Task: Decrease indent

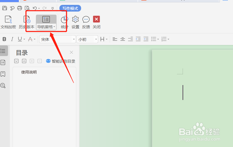Action: (138, 39)
